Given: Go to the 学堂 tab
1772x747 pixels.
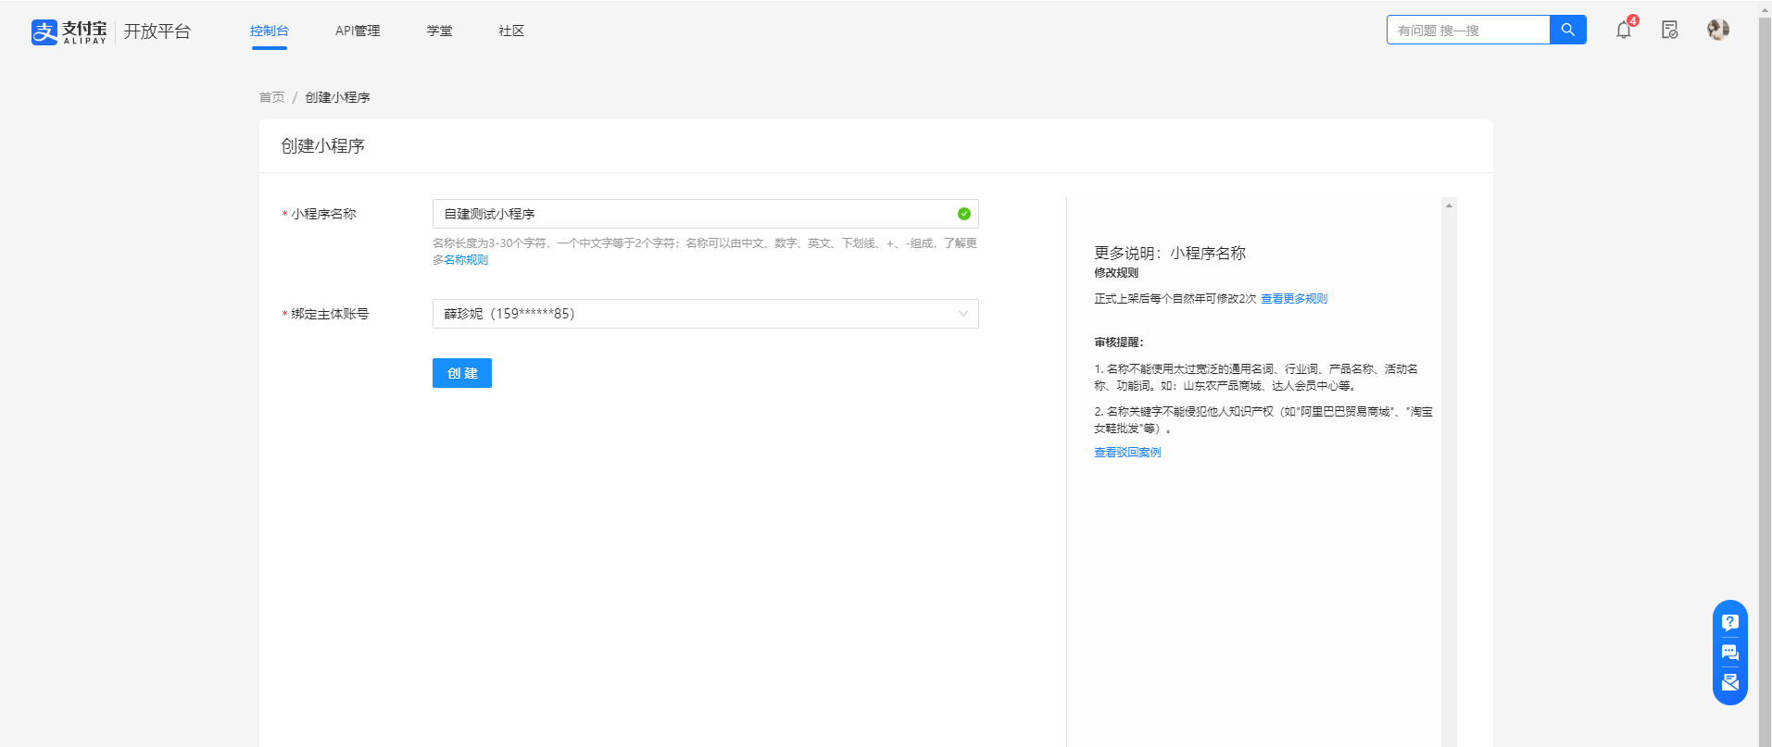Looking at the screenshot, I should 439,31.
